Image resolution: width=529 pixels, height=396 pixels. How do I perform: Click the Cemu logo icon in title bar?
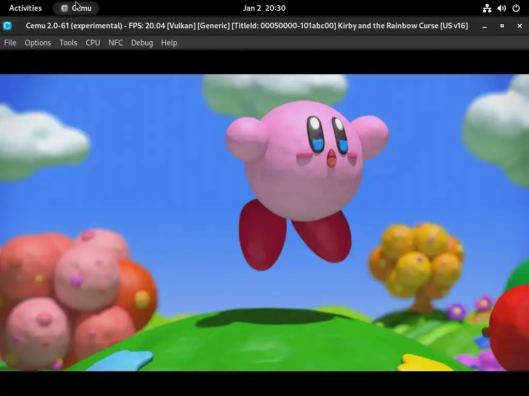tap(7, 26)
